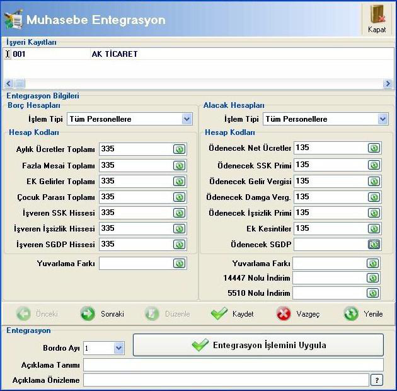This screenshot has width=397, height=391.
Task: Open lookup for Ödenecek İşsizlik Primi account
Action: pyautogui.click(x=374, y=213)
